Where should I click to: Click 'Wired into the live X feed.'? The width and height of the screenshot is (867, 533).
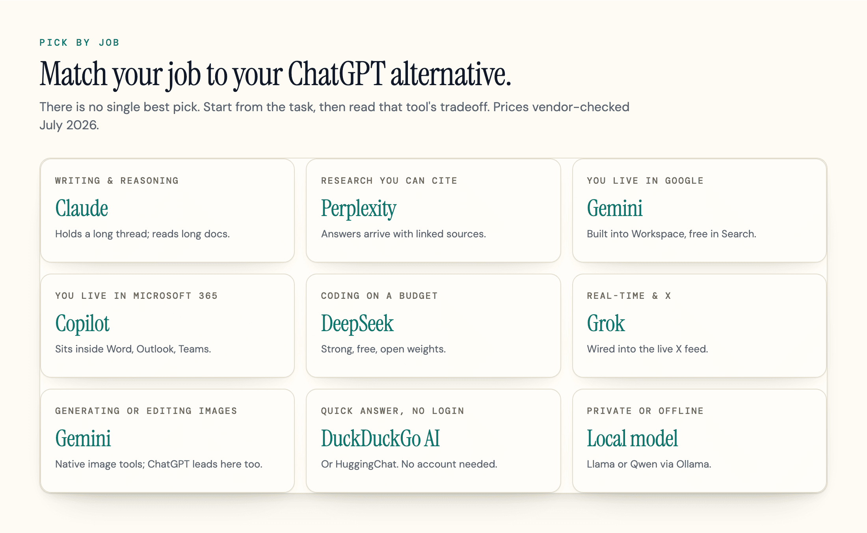(647, 349)
